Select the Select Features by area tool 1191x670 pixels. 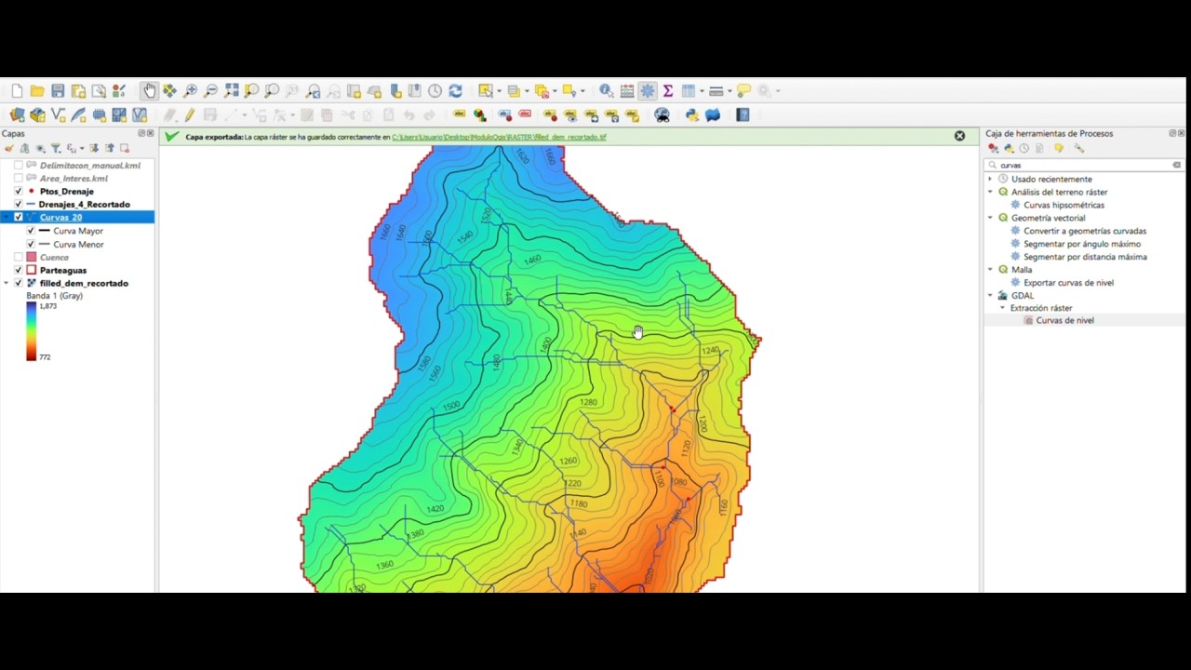click(x=486, y=91)
